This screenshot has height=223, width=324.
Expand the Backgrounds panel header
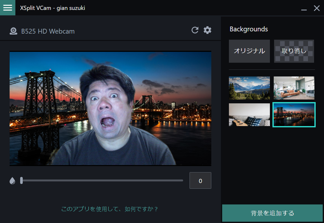pyautogui.click(x=248, y=29)
